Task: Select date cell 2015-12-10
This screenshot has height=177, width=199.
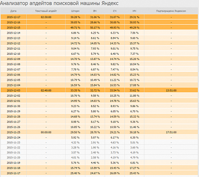Action: 14,54
